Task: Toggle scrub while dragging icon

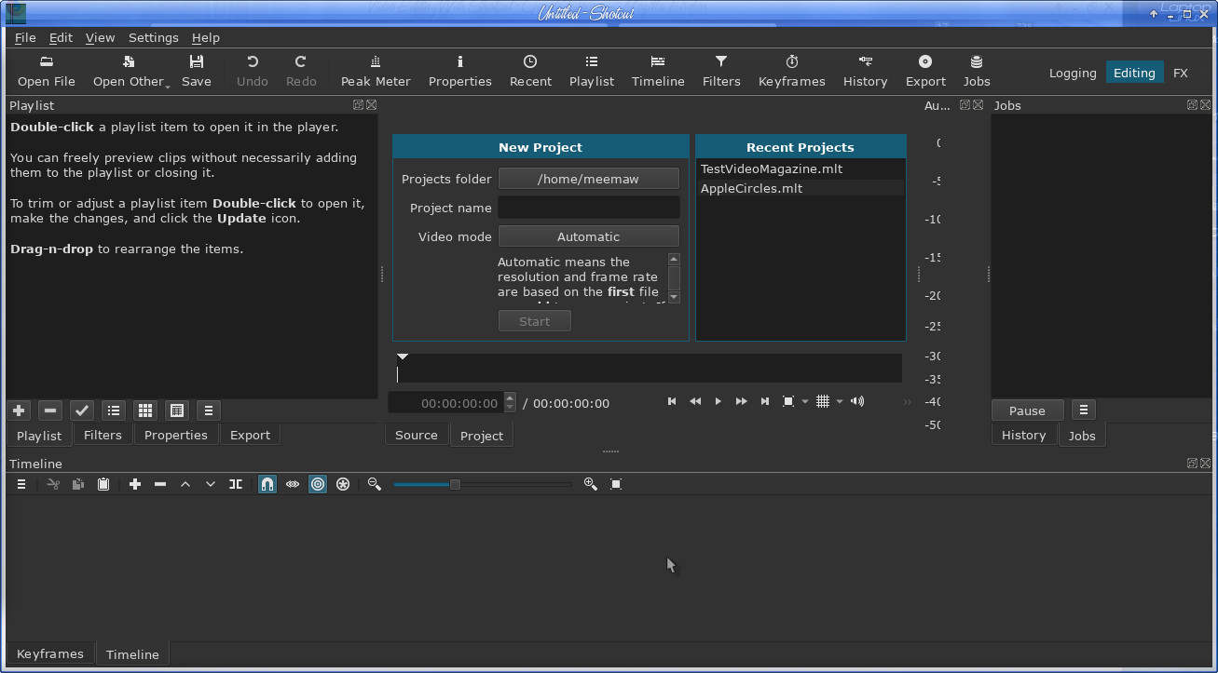Action: pos(293,484)
